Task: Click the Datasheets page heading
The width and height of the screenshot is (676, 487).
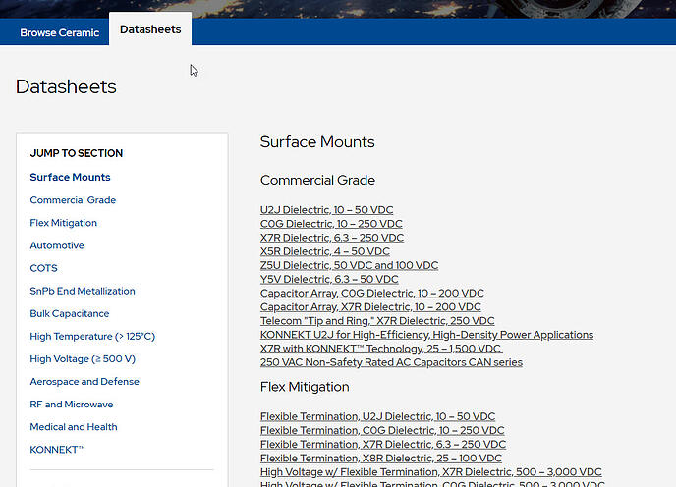Action: [x=66, y=86]
